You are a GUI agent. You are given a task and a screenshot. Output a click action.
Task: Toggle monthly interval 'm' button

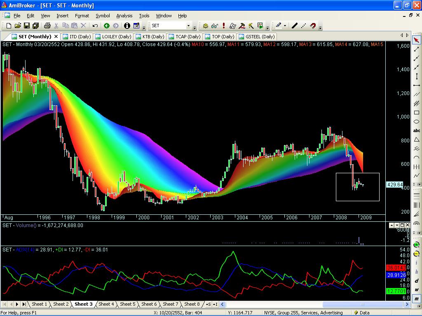[417, 299]
